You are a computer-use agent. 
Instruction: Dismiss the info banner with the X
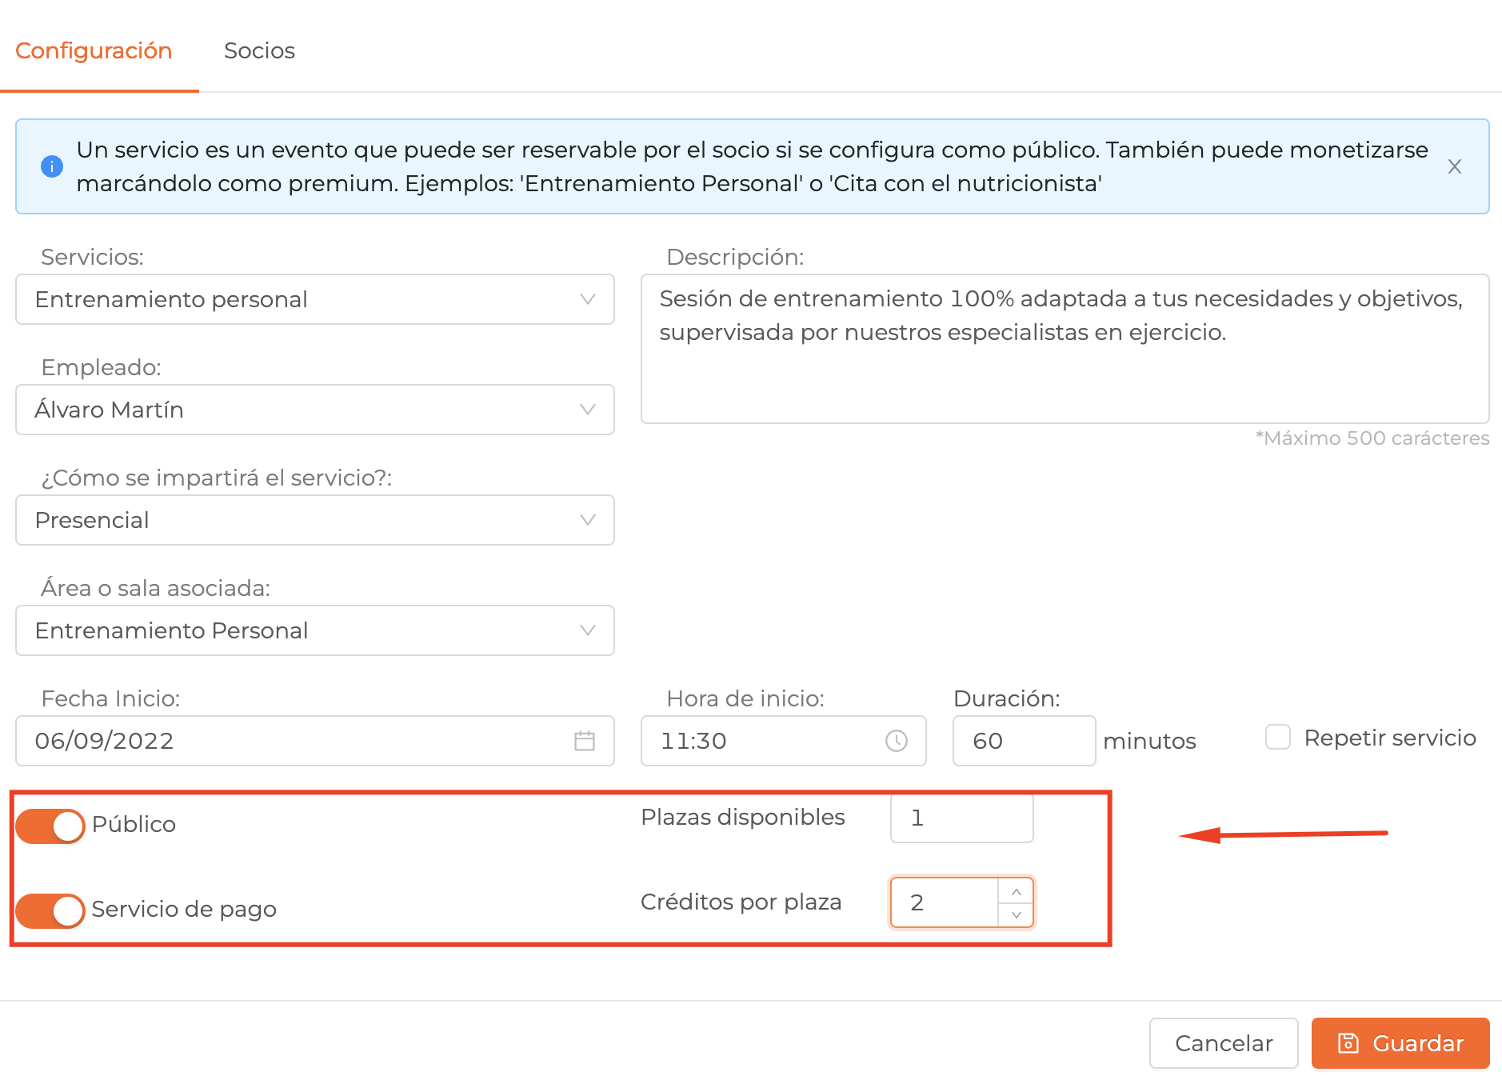pyautogui.click(x=1455, y=166)
